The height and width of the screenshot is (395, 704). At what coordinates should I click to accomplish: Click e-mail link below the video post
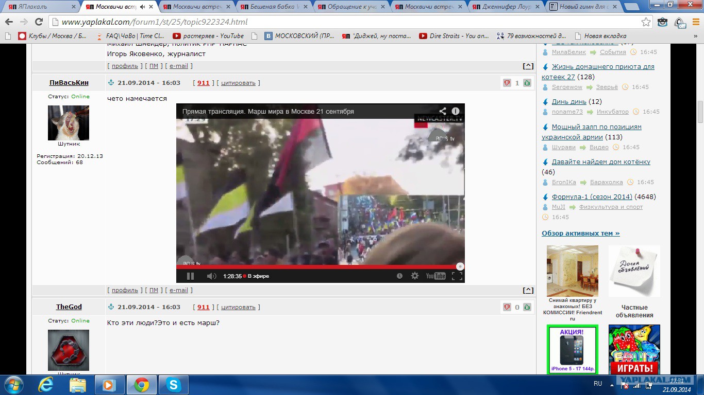[179, 290]
